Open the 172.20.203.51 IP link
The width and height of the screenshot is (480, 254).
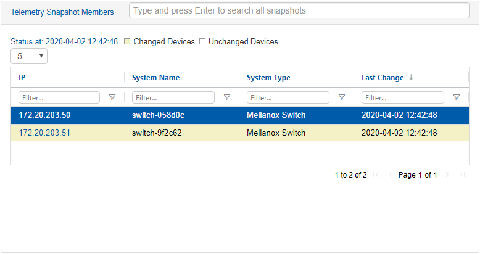tap(44, 133)
